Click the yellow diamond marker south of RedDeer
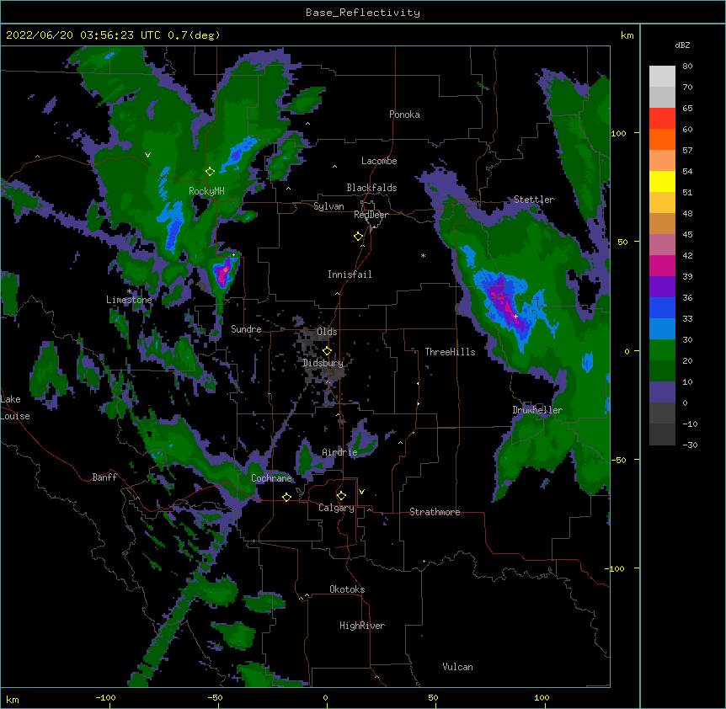726x709 pixels. (358, 237)
